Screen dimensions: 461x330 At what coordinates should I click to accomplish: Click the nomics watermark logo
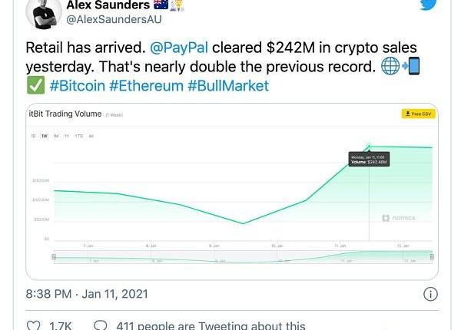click(x=397, y=218)
